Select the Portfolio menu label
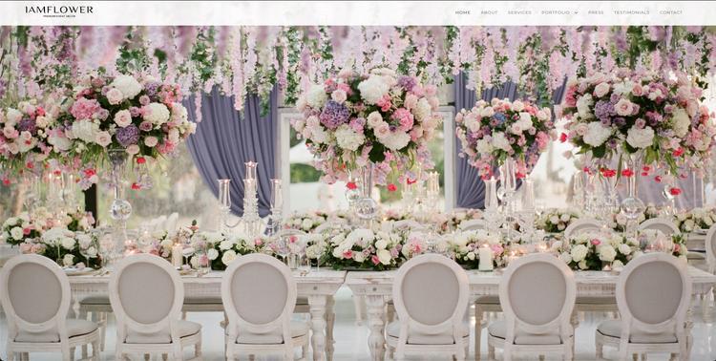The width and height of the screenshot is (716, 361). [557, 12]
